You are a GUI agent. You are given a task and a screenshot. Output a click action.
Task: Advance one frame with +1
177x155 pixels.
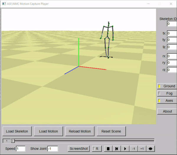pos(142,149)
